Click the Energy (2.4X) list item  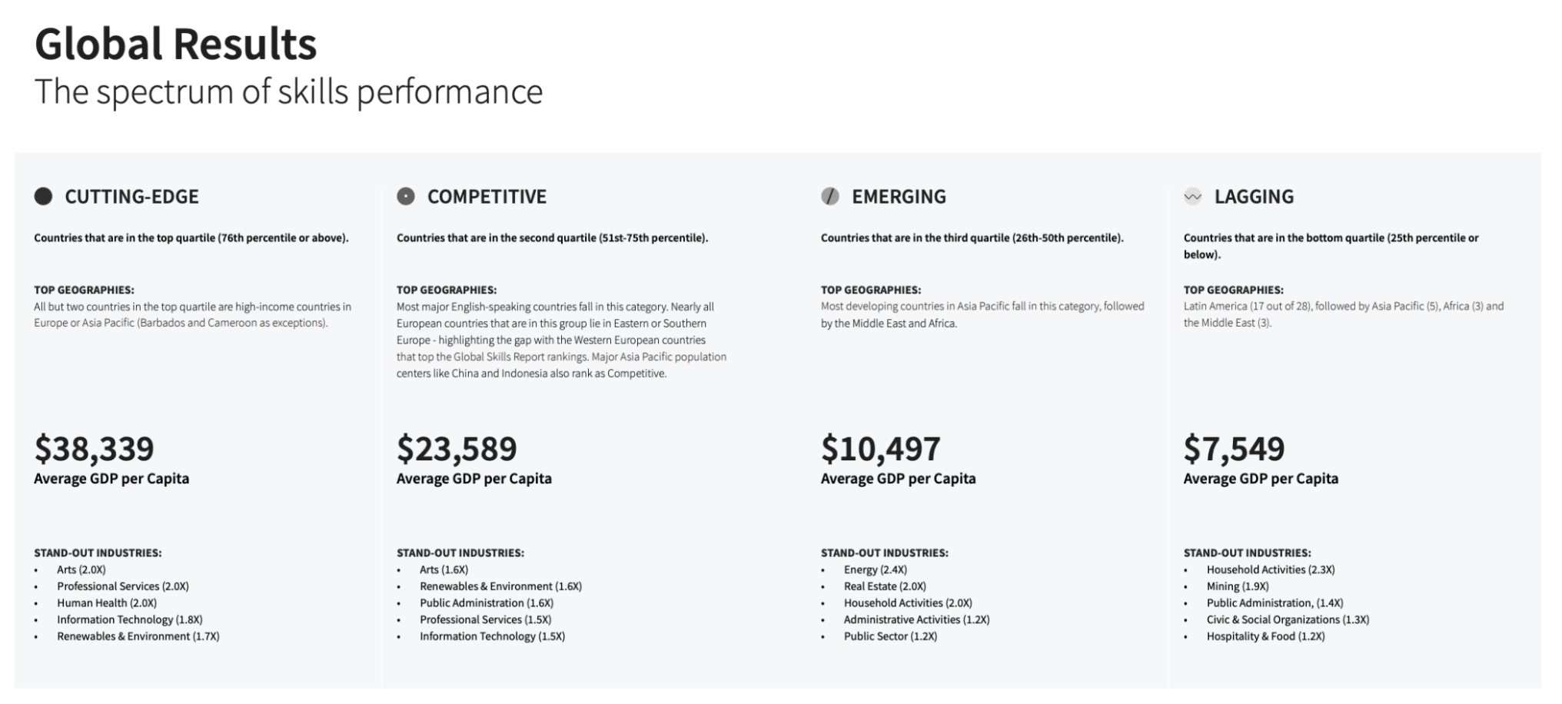pos(875,570)
